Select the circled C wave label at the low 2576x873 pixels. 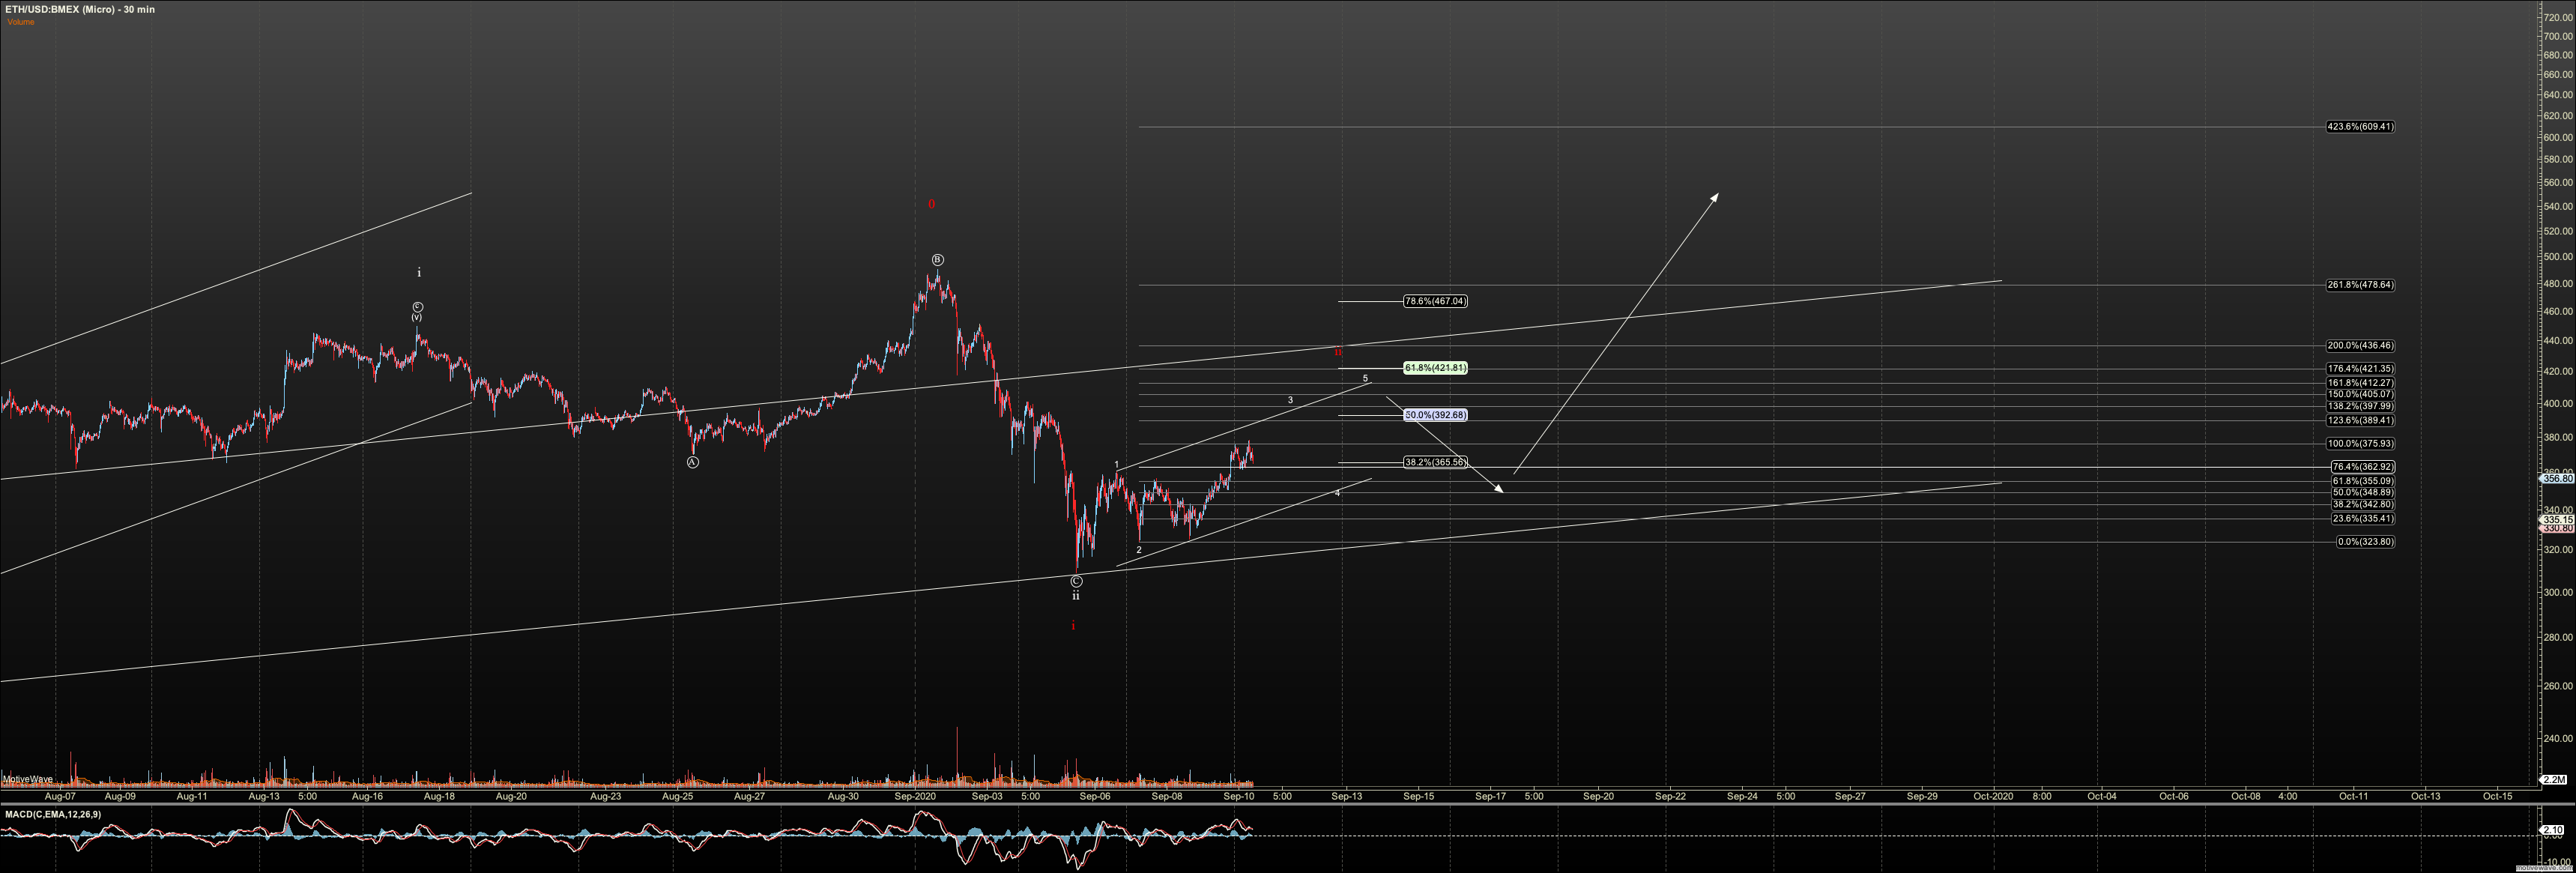pyautogui.click(x=1076, y=582)
